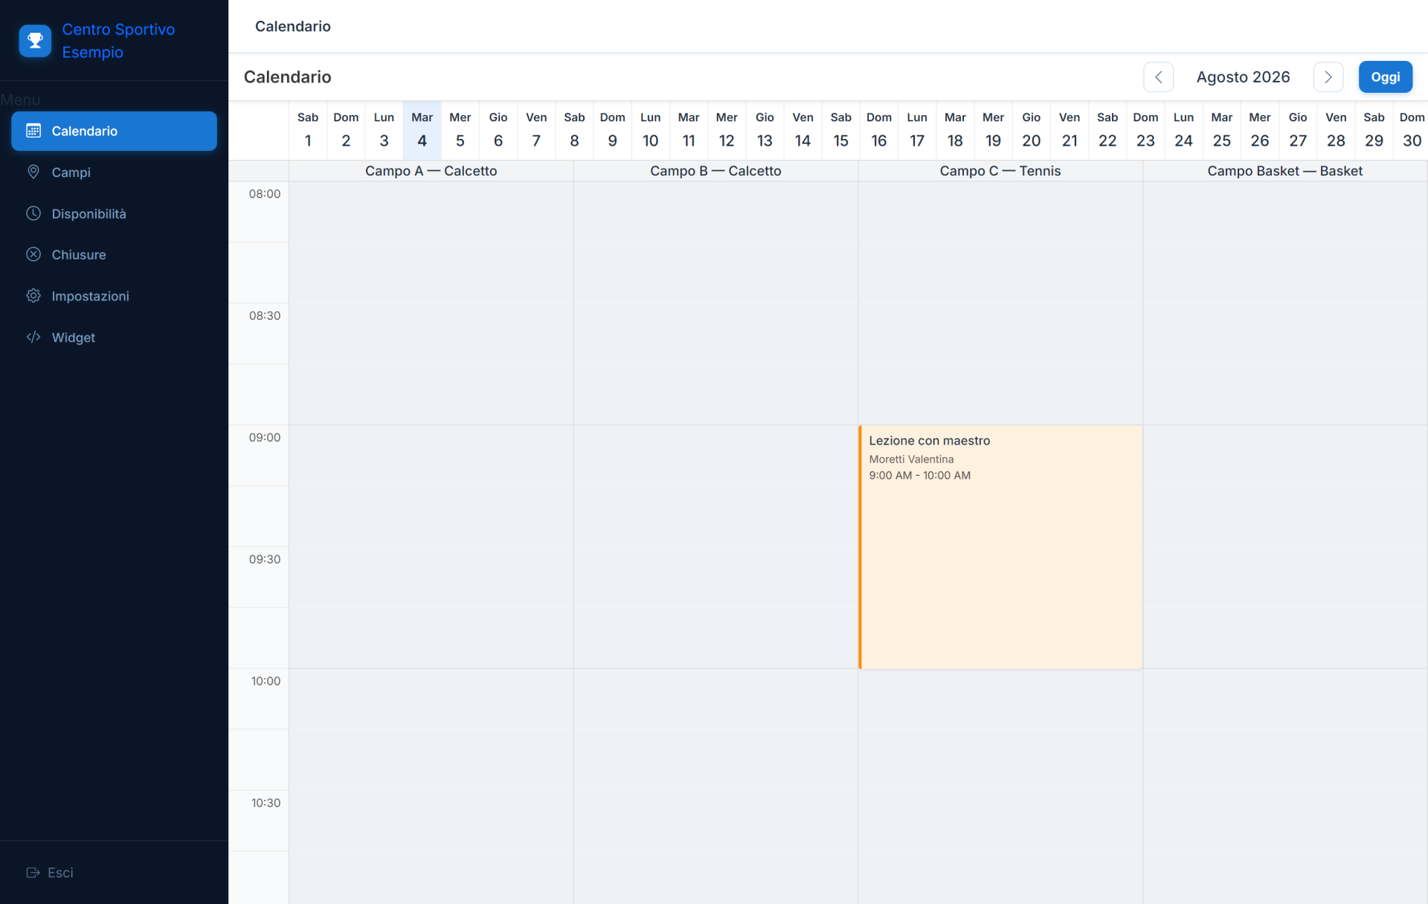Select Dom 2 in date strip
1428x904 pixels.
coord(346,130)
